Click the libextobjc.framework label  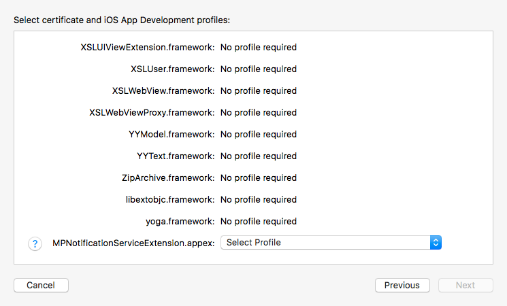tap(170, 200)
